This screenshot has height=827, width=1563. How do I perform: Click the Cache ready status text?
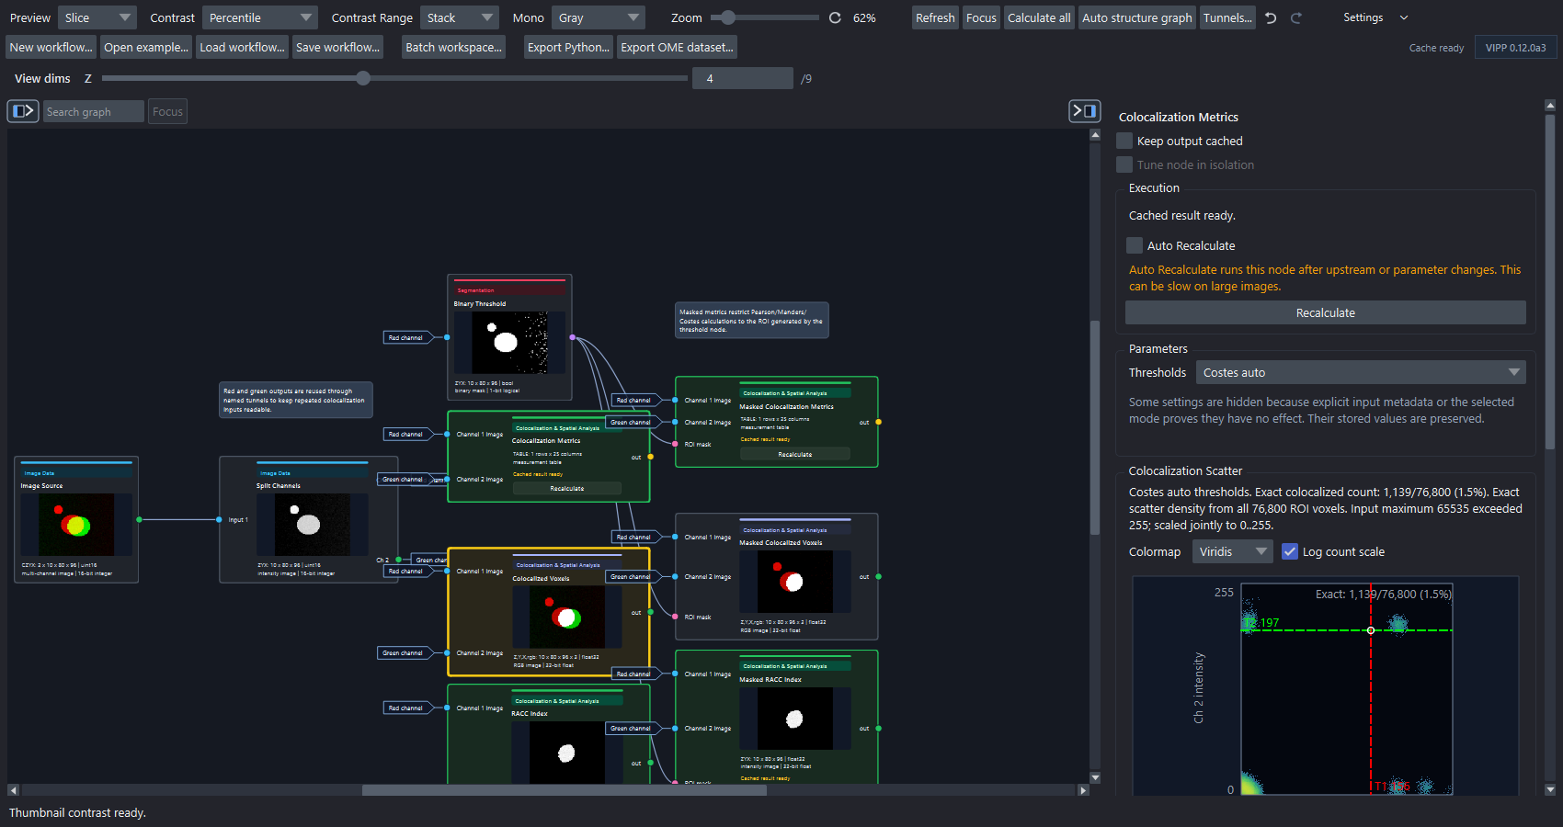[1436, 48]
